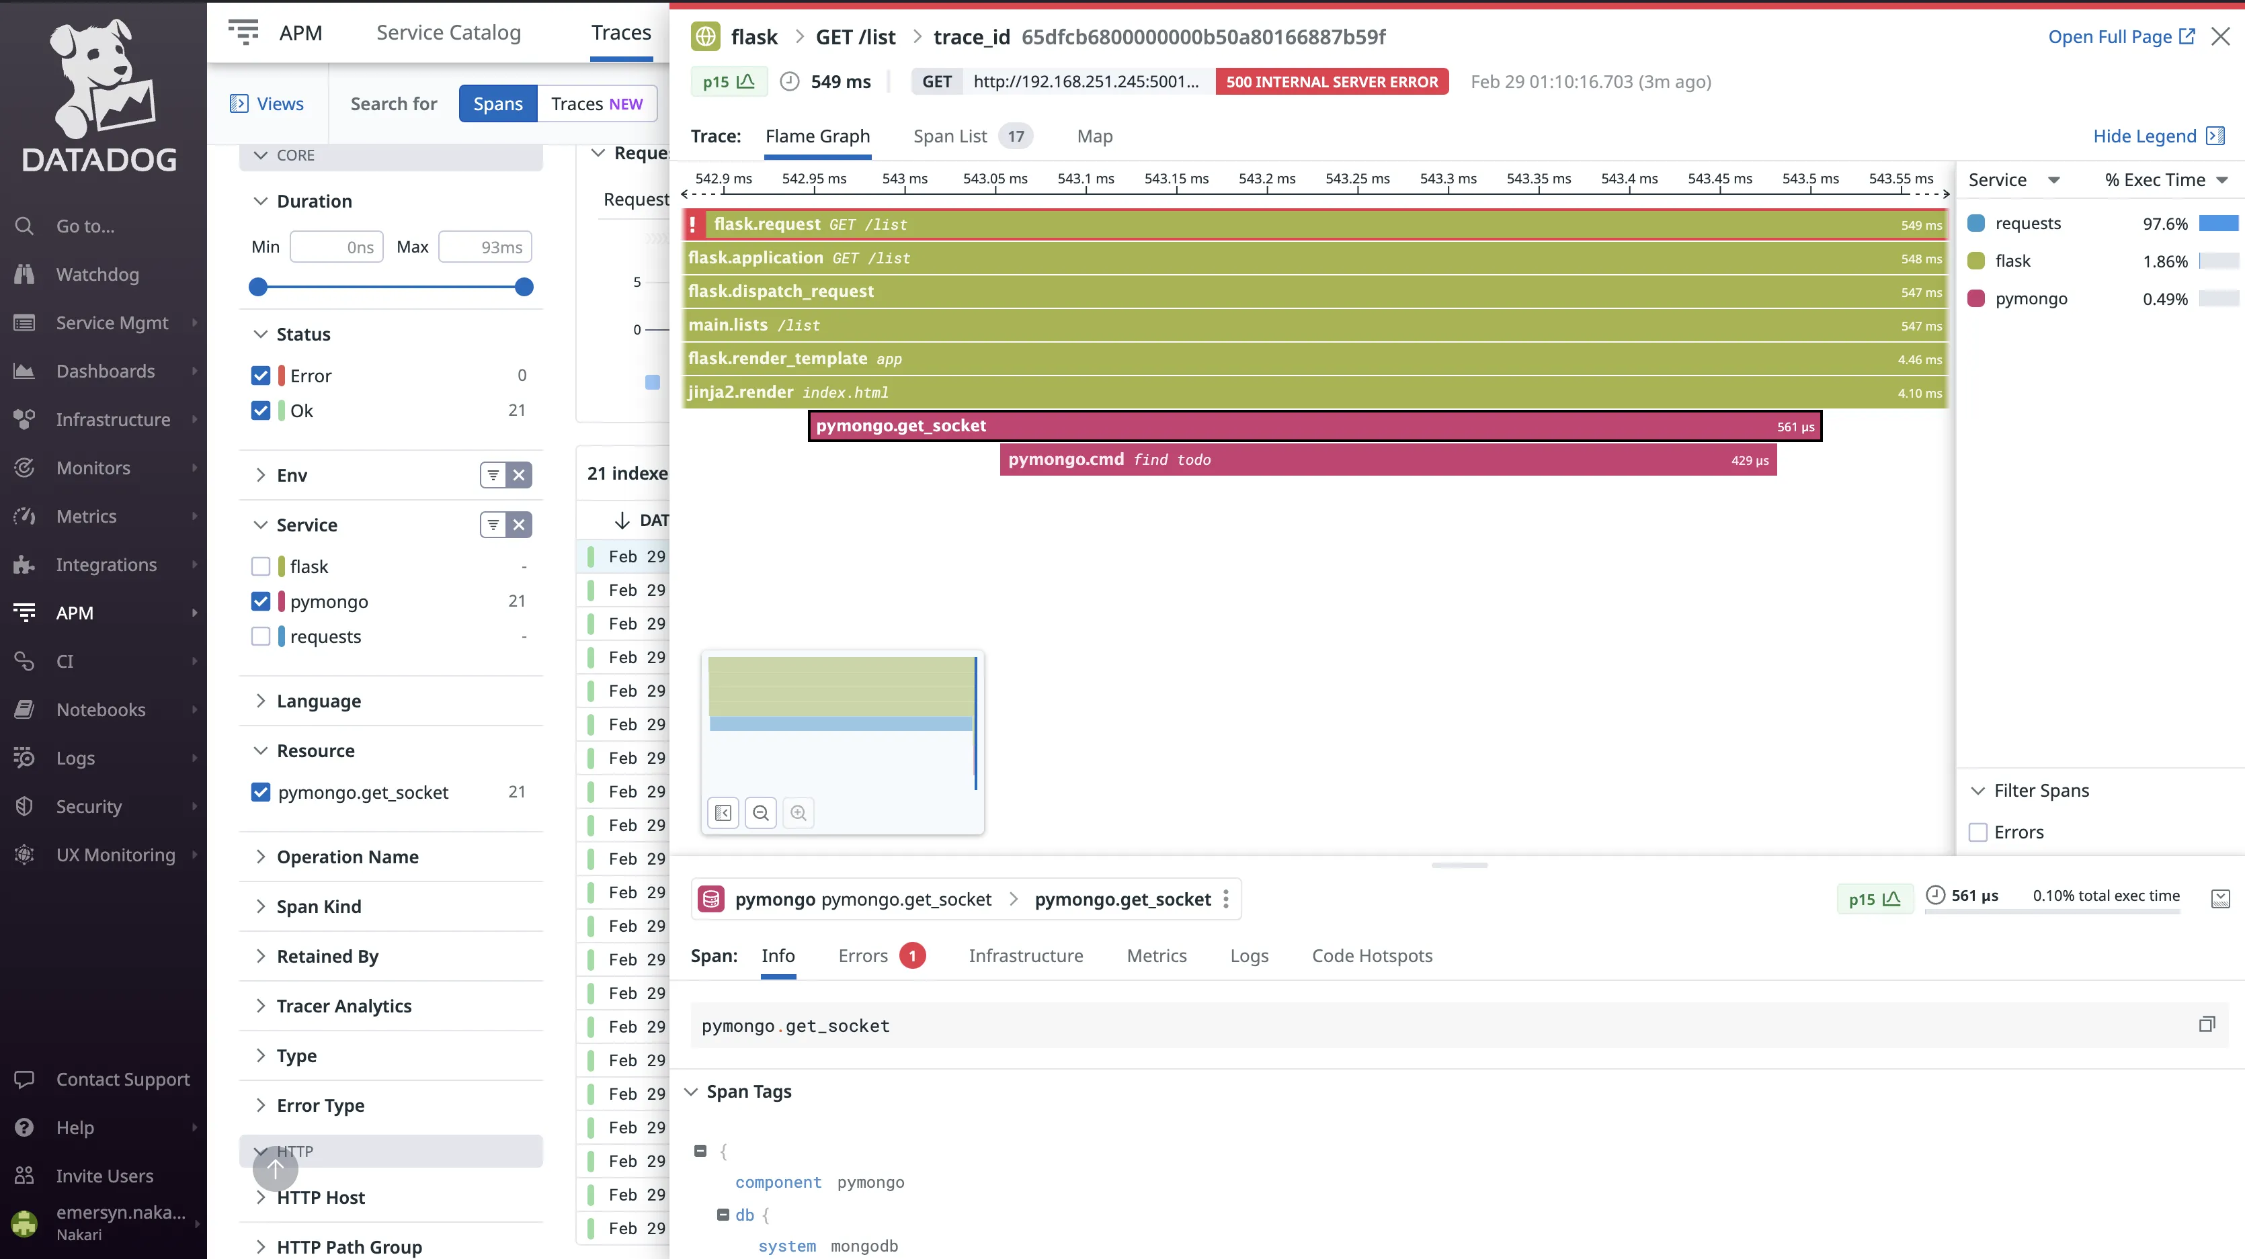Enable the Errors filter spans checkbox
The height and width of the screenshot is (1259, 2245).
pos(1978,832)
